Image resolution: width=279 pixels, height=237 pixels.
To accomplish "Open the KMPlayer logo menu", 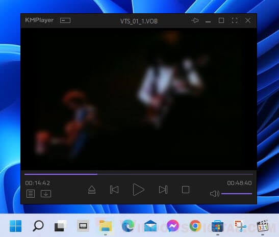I will [39, 20].
